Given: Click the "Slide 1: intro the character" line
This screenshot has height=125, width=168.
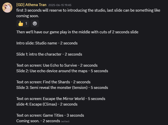Looking at the screenshot, I should (x=49, y=54).
